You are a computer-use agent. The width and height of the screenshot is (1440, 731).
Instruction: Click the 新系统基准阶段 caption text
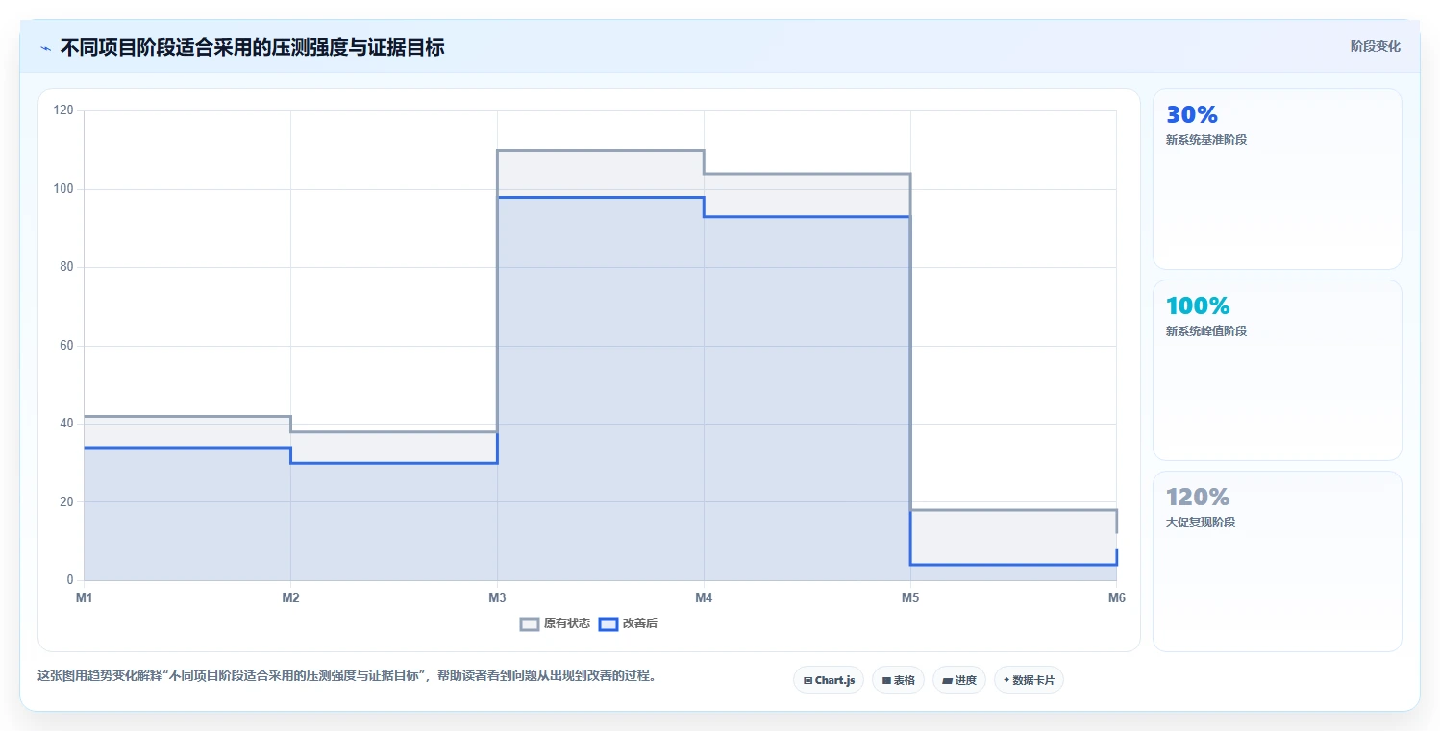coord(1206,140)
